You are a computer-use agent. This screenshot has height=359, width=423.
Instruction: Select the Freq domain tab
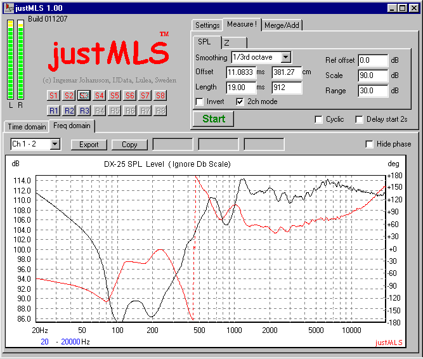point(72,126)
